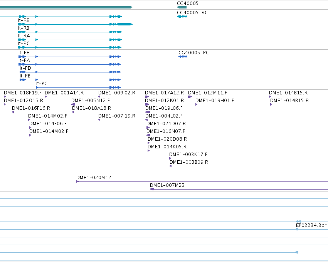Open the DME1-005N12.F label
This screenshot has height=262, width=328.
tap(90, 101)
